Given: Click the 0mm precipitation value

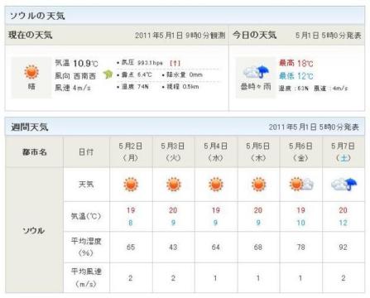Looking at the screenshot, I should [x=196, y=74].
